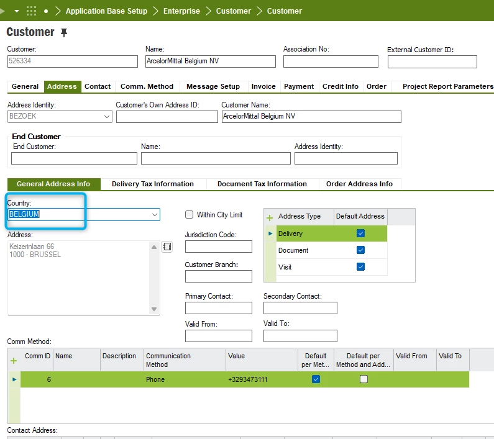Select the Document address type row
This screenshot has height=439, width=494.
(332, 250)
